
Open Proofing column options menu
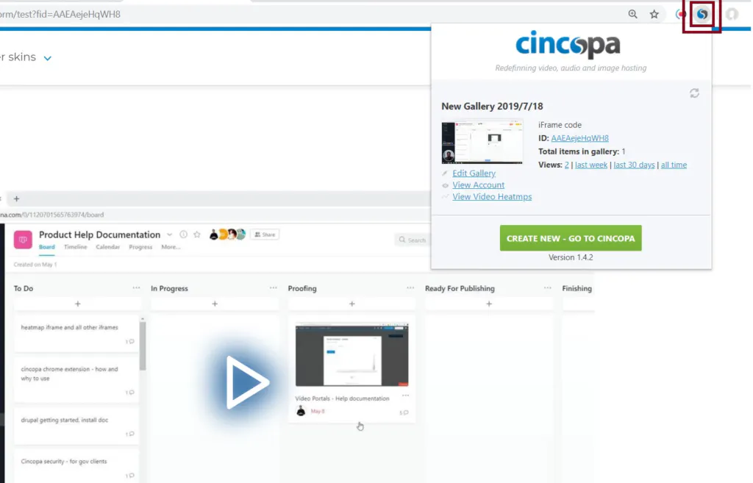(x=410, y=288)
